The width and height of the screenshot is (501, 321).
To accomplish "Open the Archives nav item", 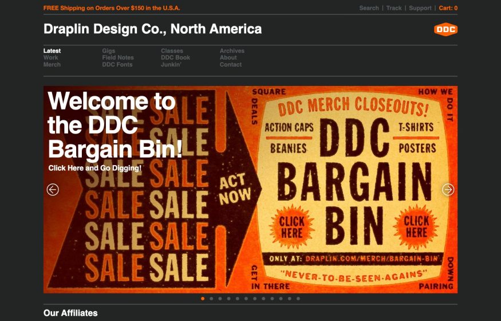I will 232,50.
